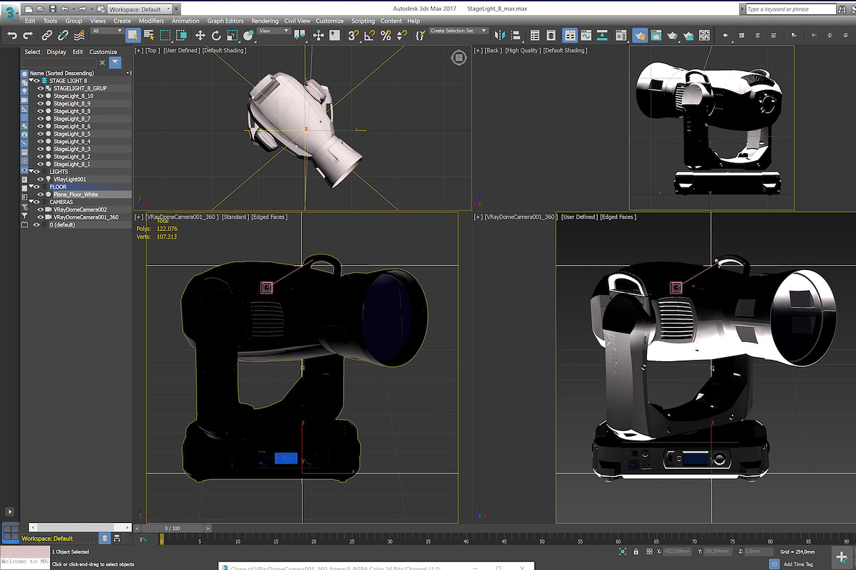Open the Animation menu
Viewport: 856px width, 570px height.
(185, 21)
